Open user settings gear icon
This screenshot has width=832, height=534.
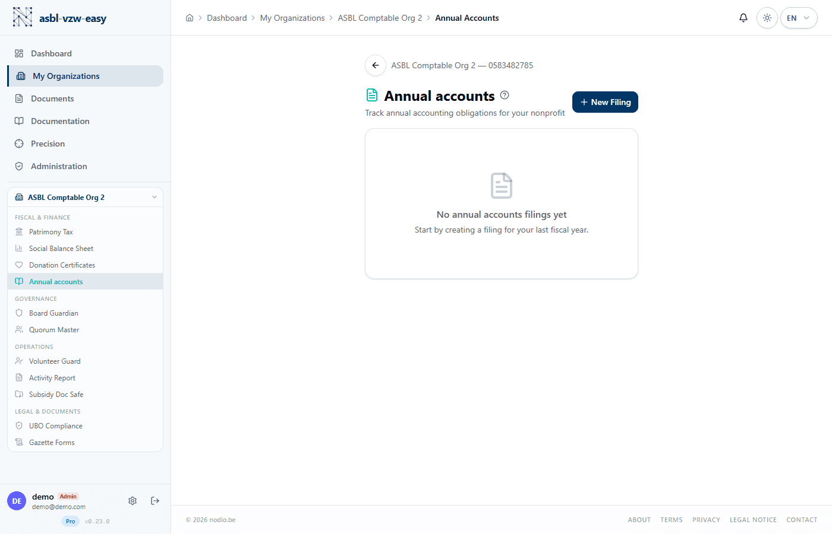(x=133, y=501)
